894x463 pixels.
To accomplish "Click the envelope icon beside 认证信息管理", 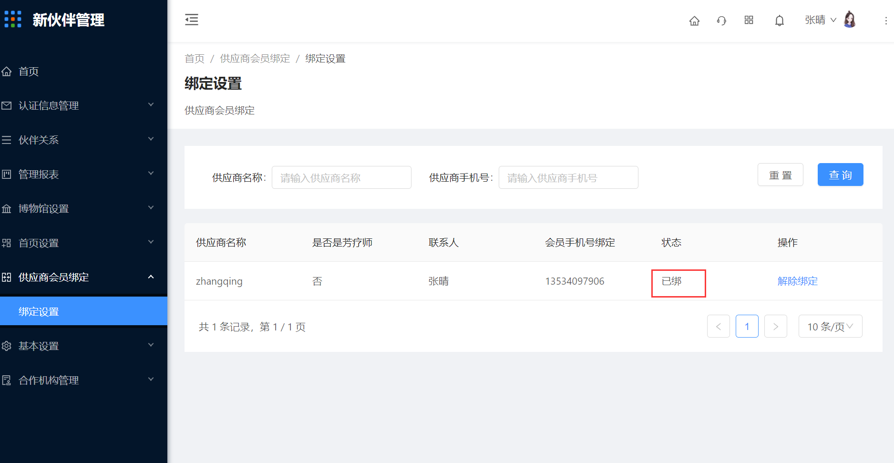I will click(7, 106).
